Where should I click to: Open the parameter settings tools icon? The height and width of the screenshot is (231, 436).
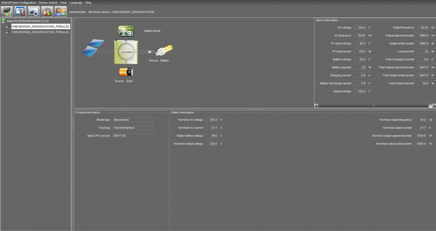(x=20, y=12)
